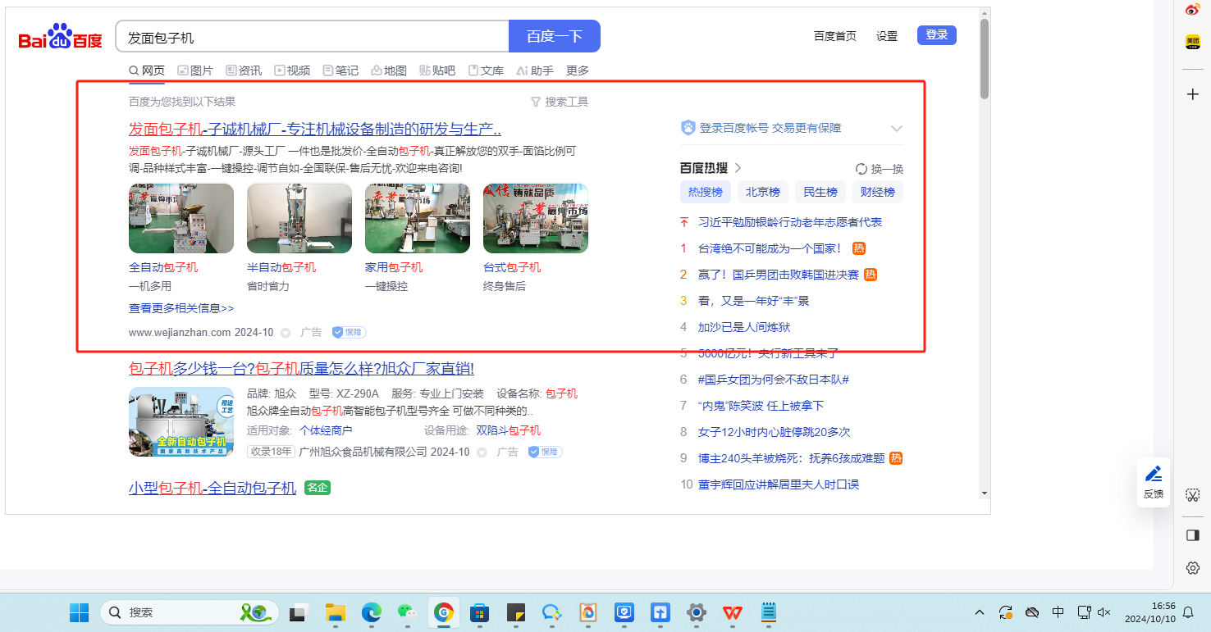Expand the 登录百度帐号 banner chevron
This screenshot has height=632, width=1211.
897,129
